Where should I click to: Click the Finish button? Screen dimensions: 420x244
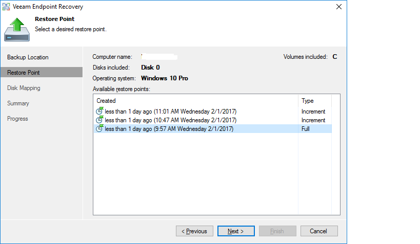pyautogui.click(x=277, y=231)
